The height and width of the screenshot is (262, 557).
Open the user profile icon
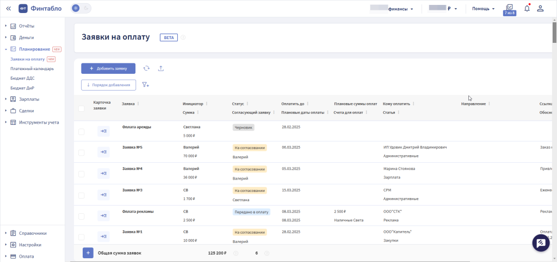tap(540, 9)
